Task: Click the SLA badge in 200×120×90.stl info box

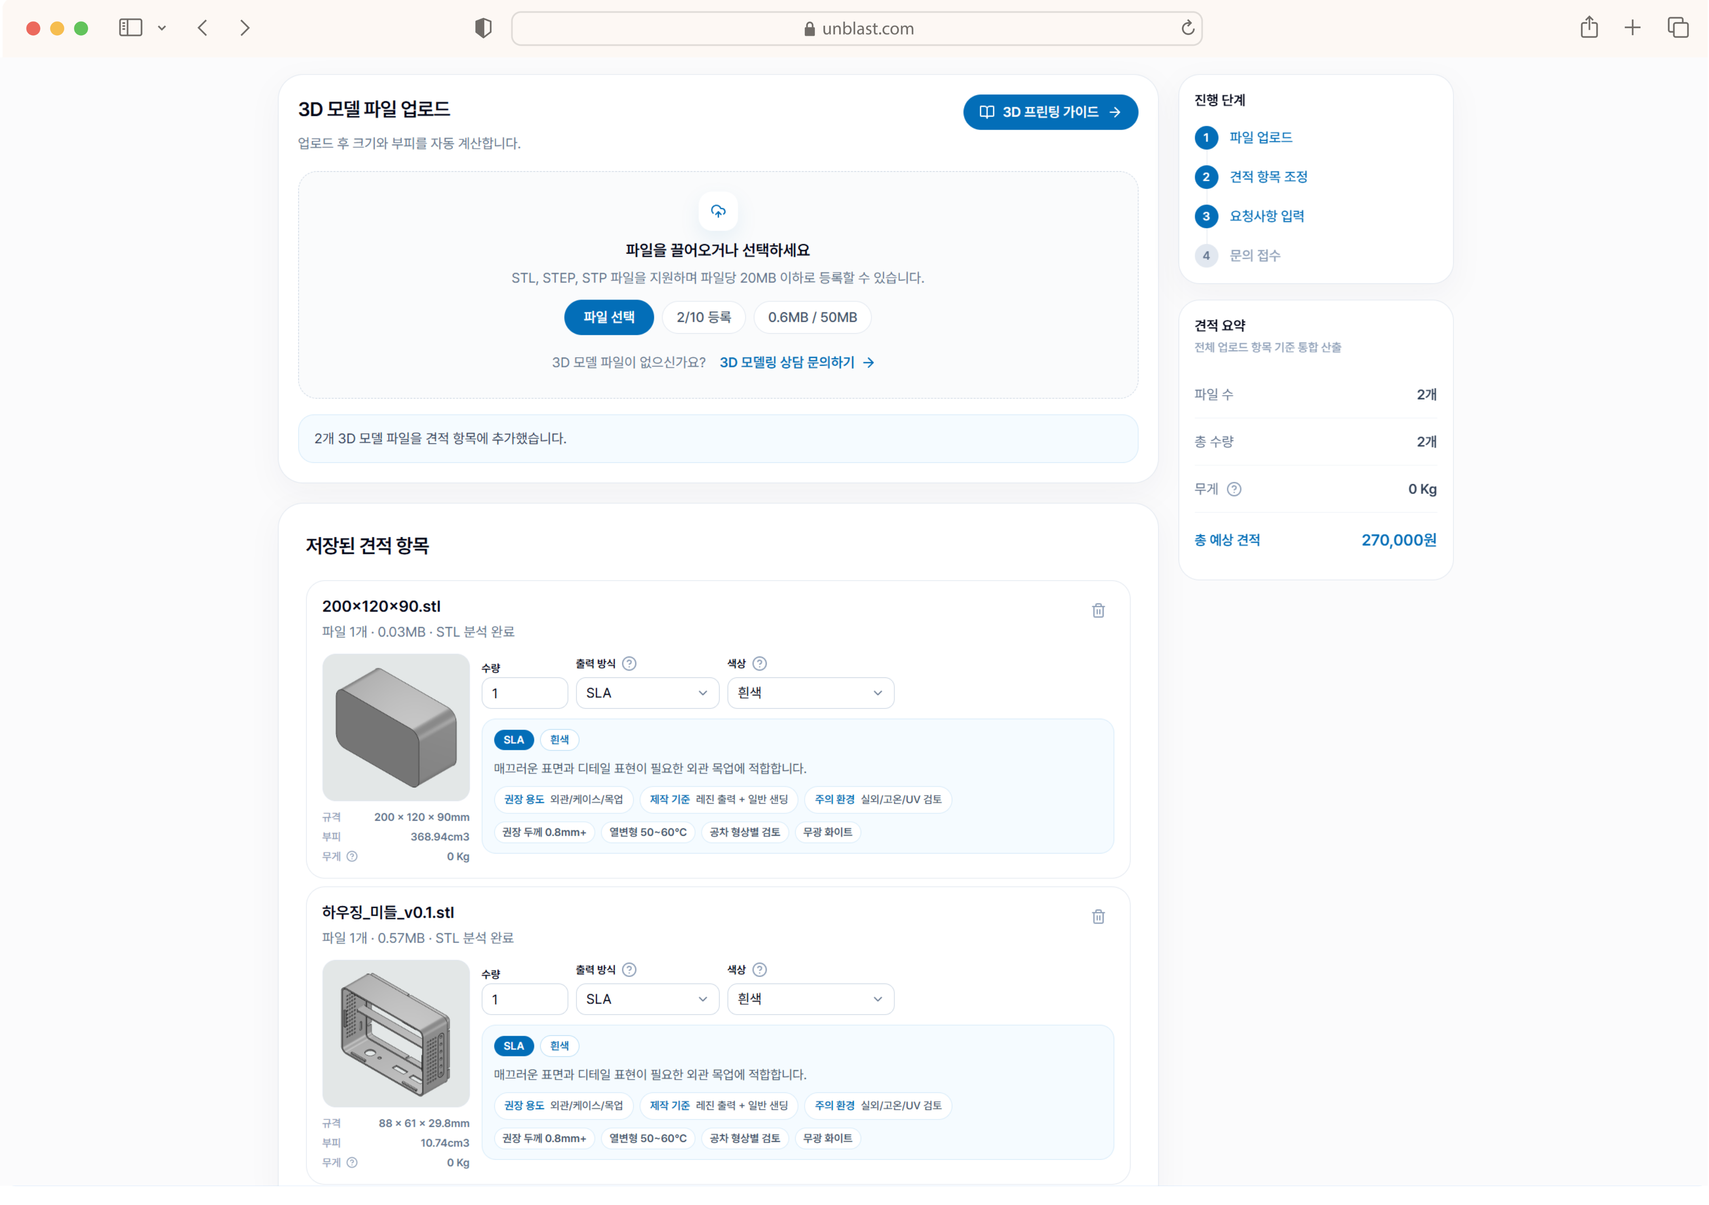Action: [514, 740]
